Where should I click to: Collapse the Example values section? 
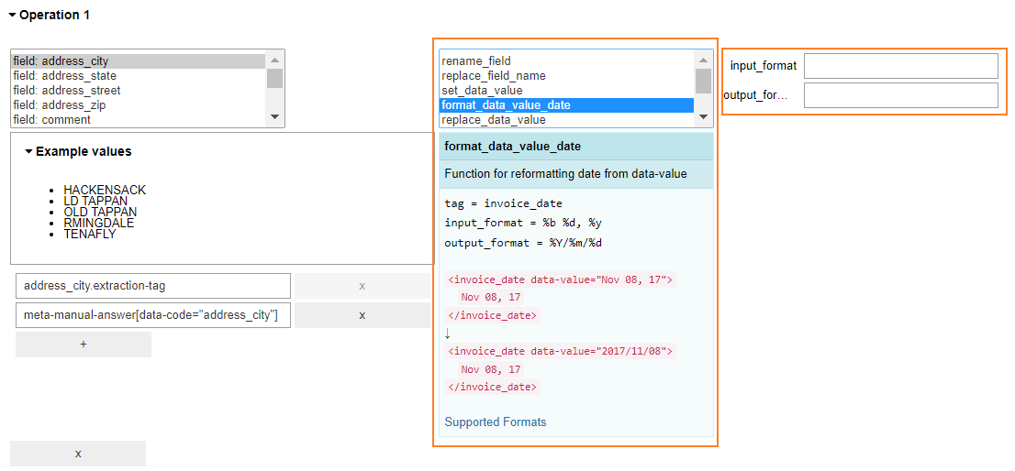tap(78, 151)
